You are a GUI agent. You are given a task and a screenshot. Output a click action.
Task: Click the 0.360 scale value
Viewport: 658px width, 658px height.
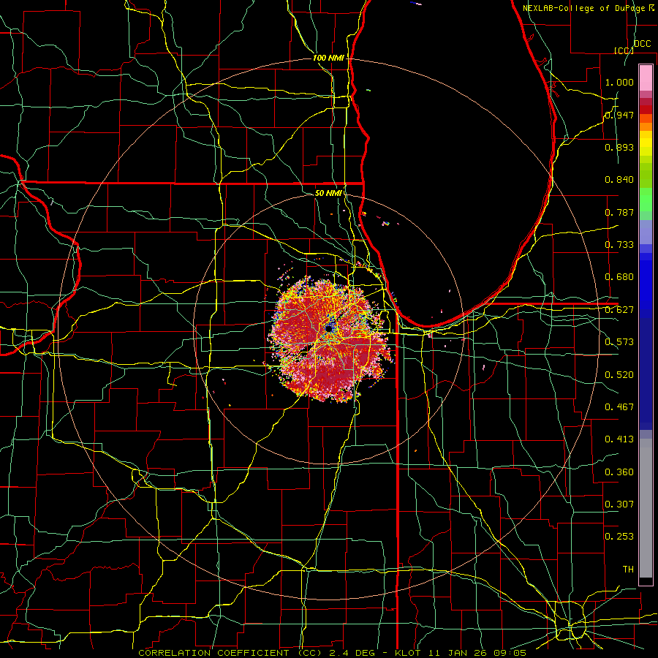[619, 472]
